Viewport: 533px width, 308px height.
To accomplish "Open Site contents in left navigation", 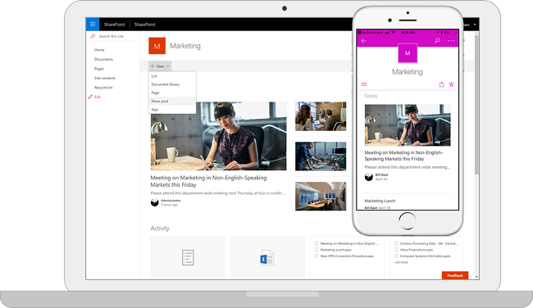I will tap(105, 78).
